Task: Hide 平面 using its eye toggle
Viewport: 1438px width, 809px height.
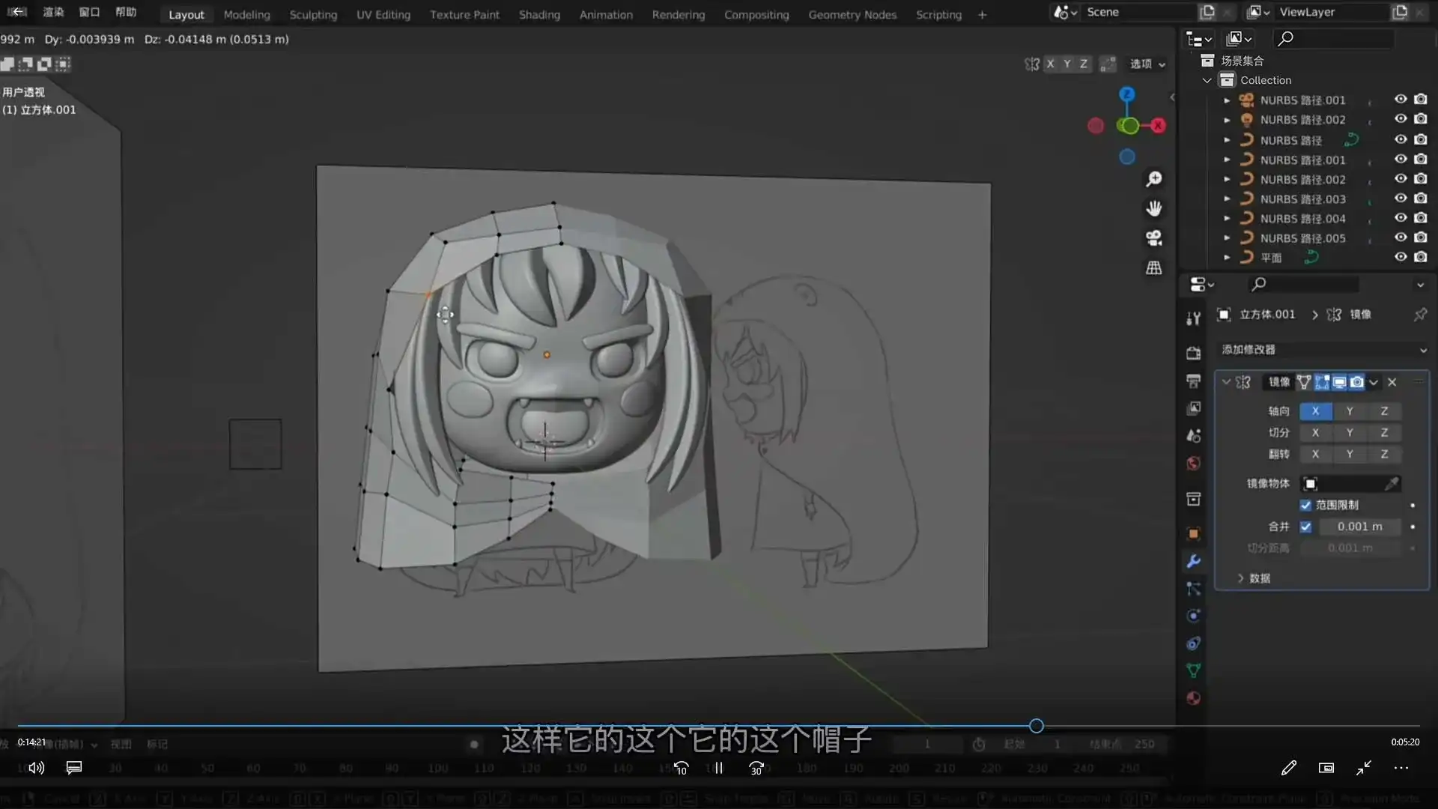Action: [1400, 256]
